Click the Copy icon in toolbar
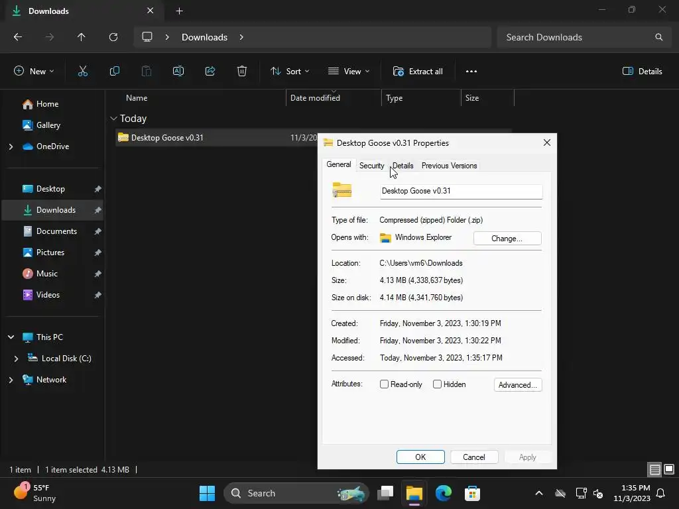This screenshot has height=509, width=679. point(114,72)
